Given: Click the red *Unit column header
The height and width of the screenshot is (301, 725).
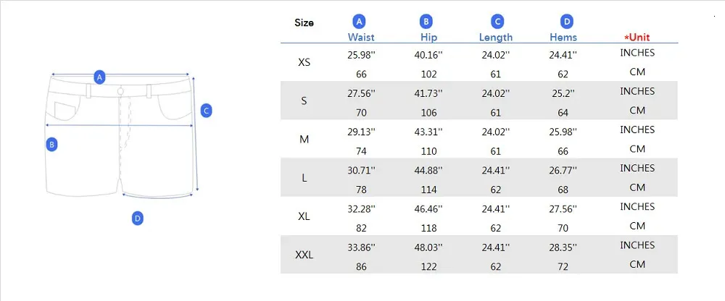Looking at the screenshot, I should (637, 38).
